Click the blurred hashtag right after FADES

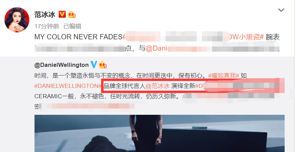pyautogui.click(x=175, y=37)
